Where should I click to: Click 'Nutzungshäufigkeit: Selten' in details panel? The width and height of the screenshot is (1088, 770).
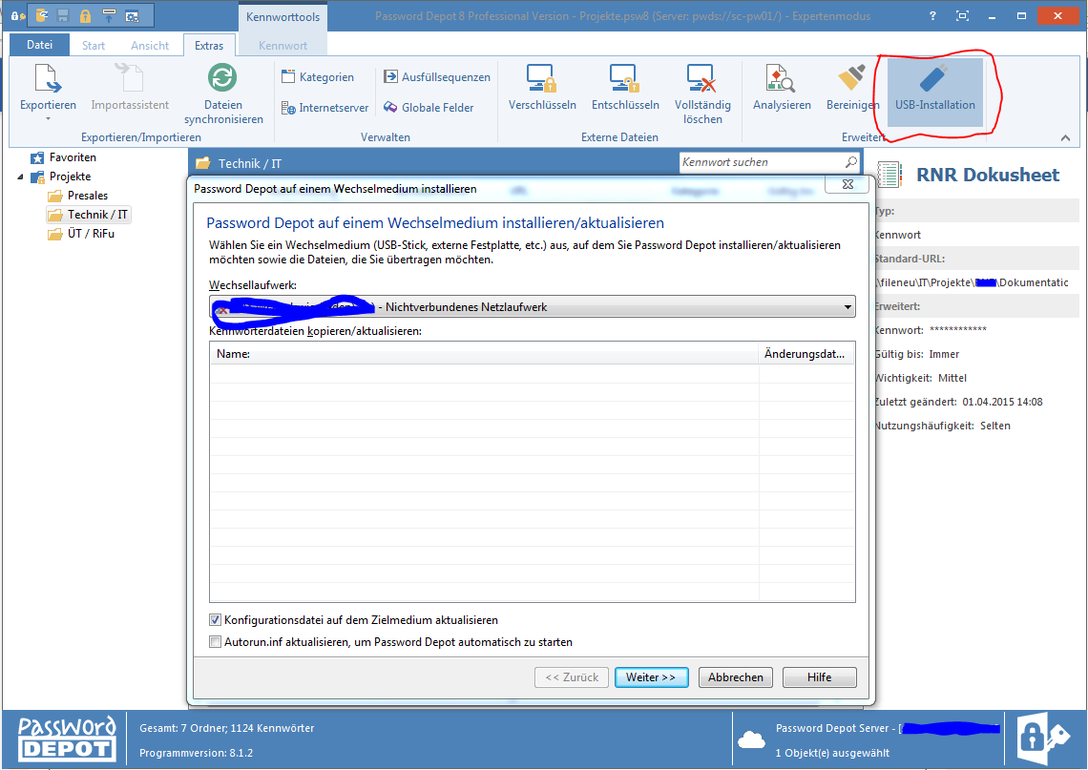943,426
